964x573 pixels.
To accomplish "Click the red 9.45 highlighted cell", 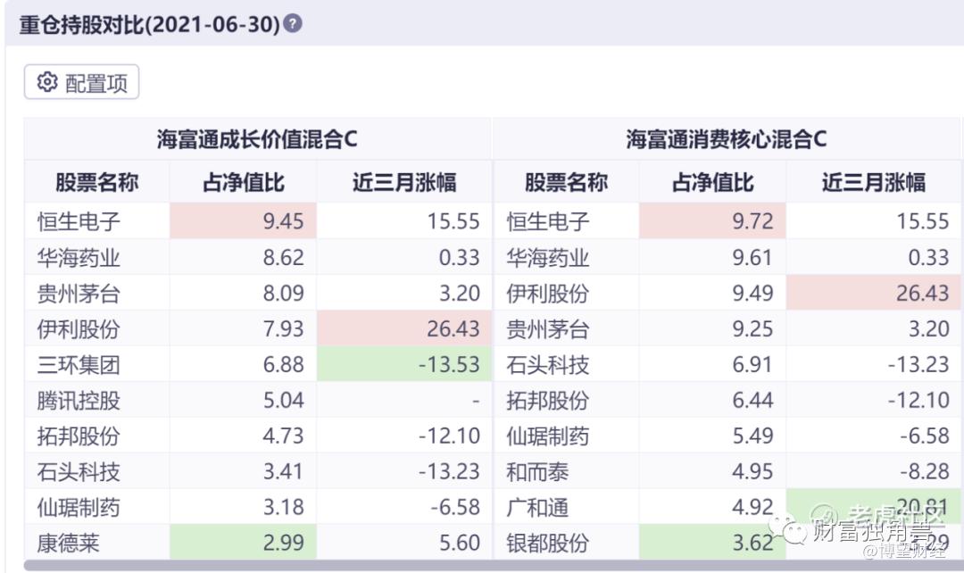I will coord(243,220).
